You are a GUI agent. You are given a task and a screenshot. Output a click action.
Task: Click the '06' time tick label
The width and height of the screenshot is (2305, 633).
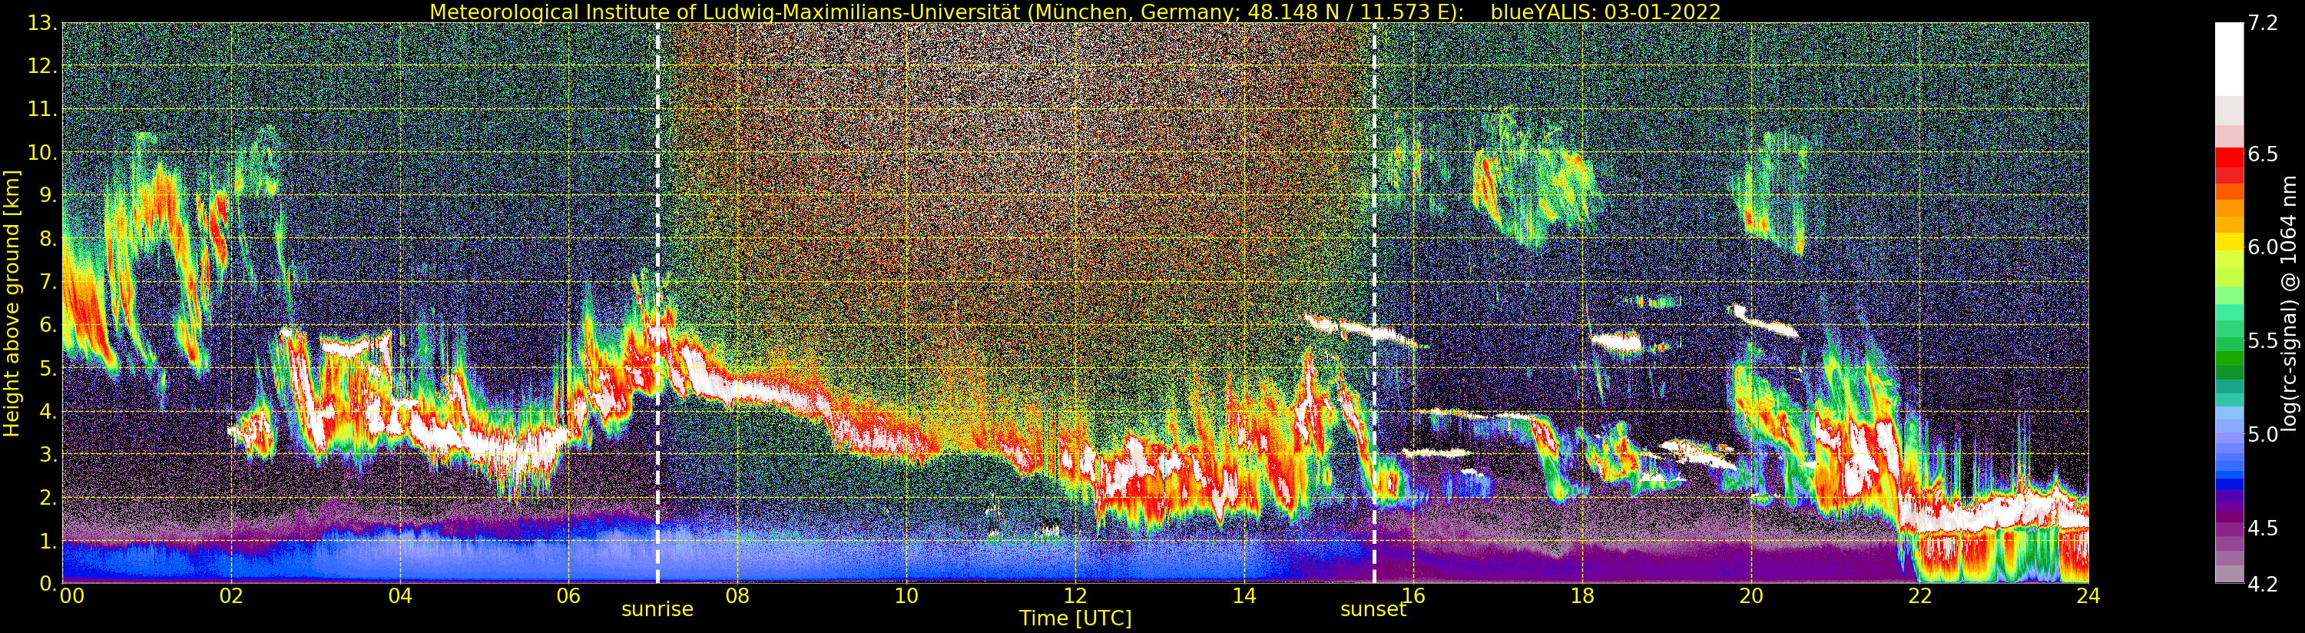[x=569, y=596]
